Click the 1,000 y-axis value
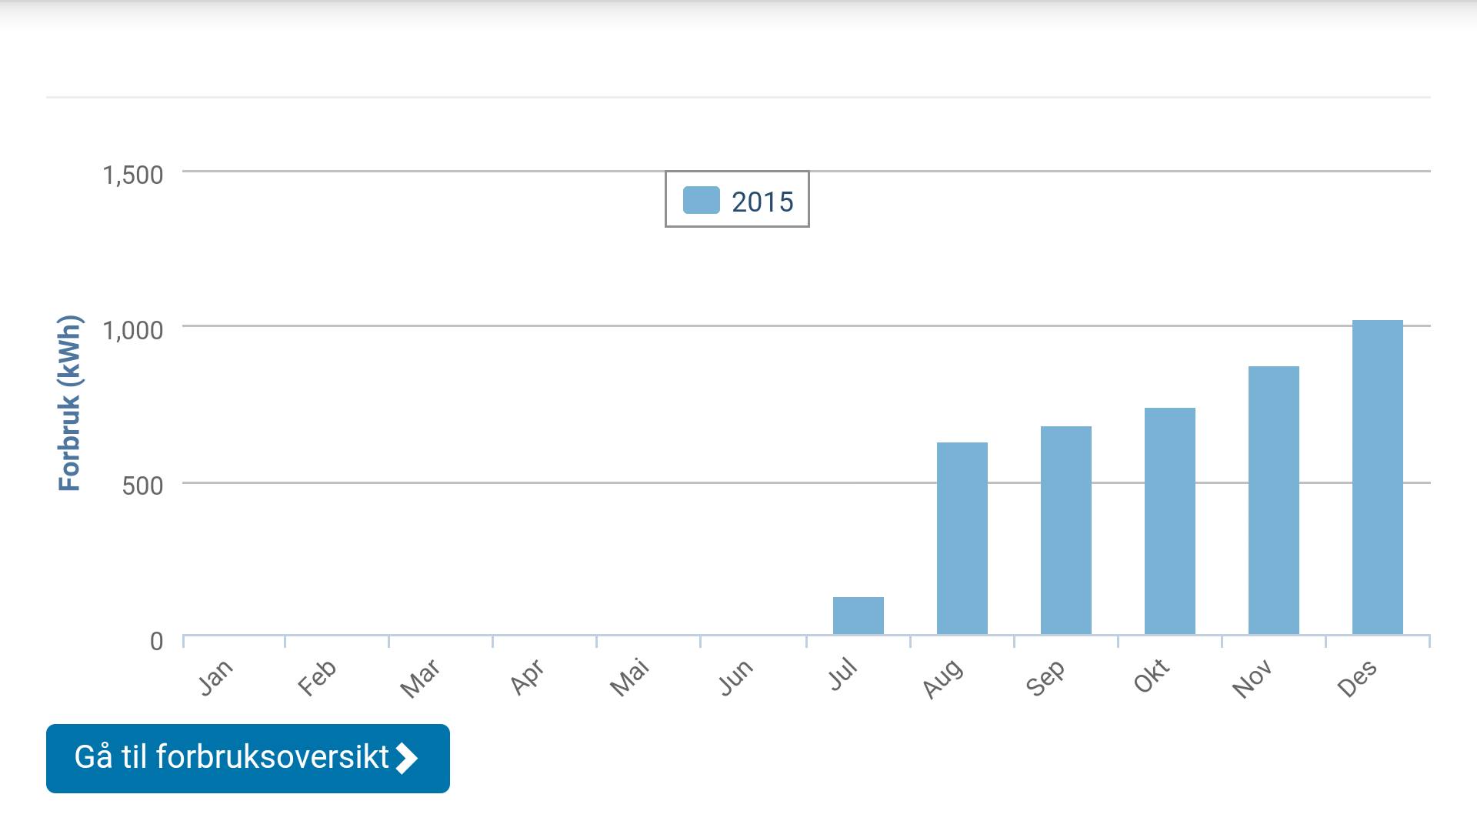The image size is (1477, 831). [132, 331]
